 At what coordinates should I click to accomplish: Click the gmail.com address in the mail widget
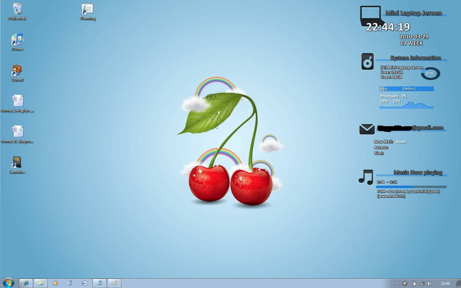pyautogui.click(x=410, y=128)
